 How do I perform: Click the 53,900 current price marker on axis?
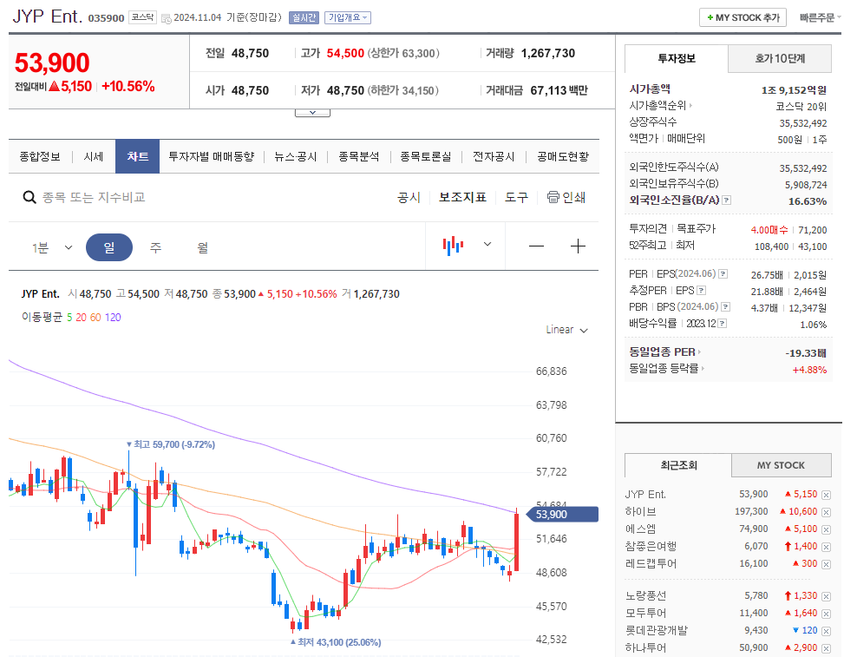(x=562, y=514)
